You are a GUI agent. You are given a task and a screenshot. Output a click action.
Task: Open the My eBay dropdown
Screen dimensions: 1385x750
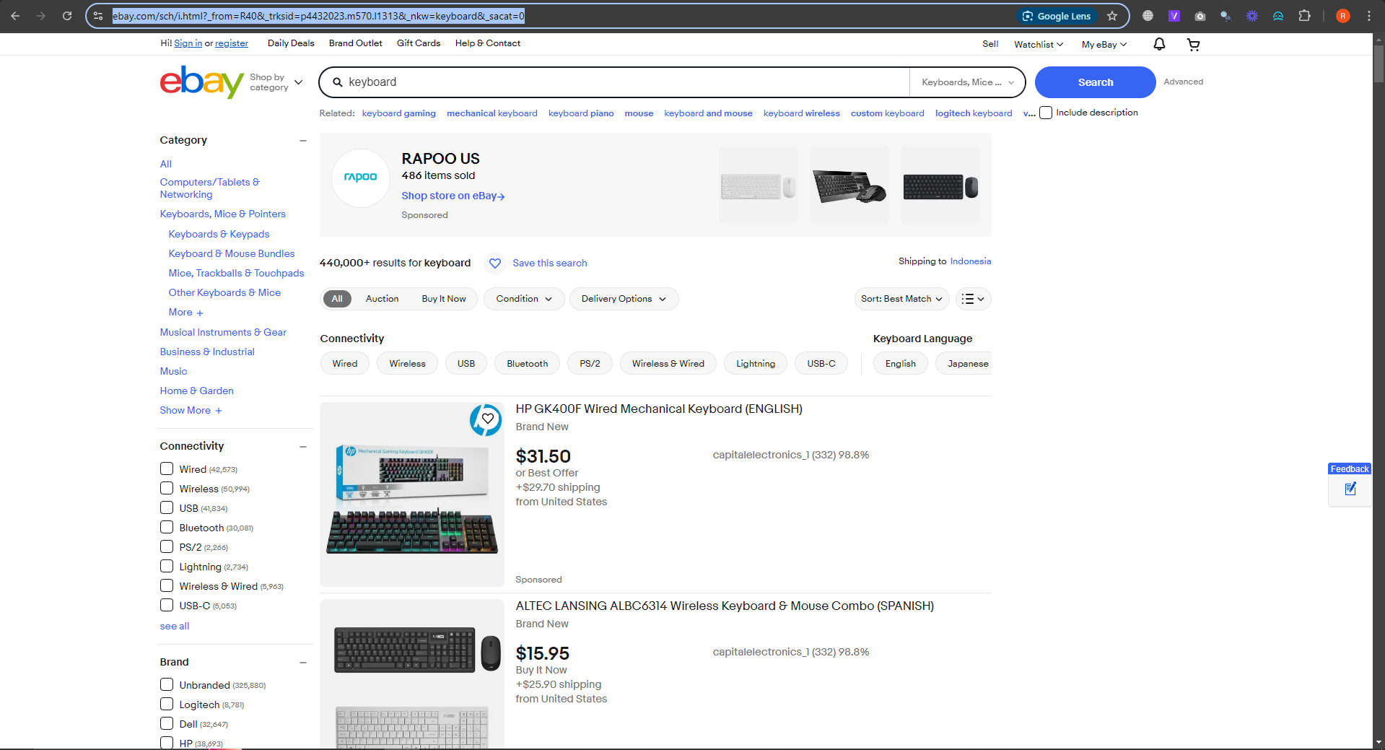click(1104, 45)
